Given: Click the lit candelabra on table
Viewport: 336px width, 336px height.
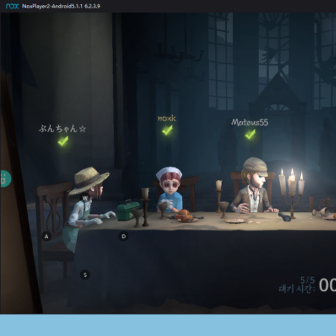Looking at the screenshot, I should pyautogui.click(x=292, y=193).
